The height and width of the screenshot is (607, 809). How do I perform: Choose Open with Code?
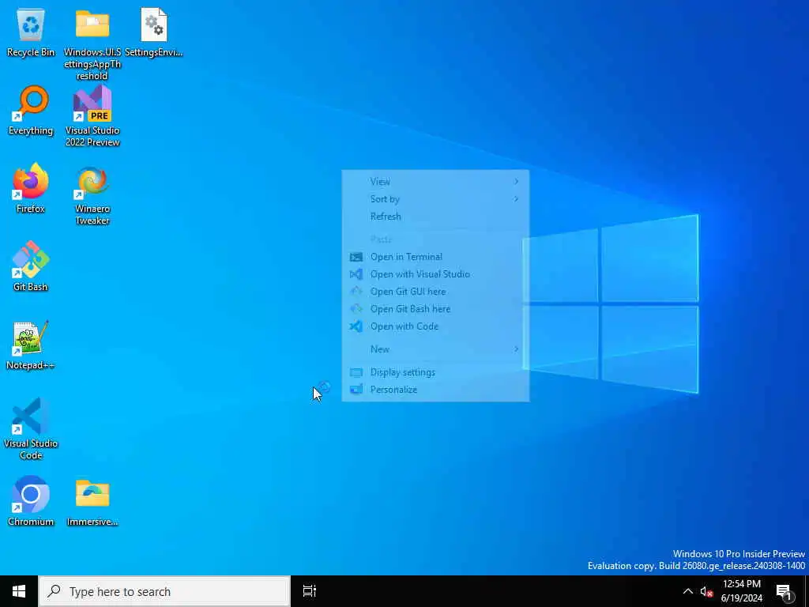point(435,326)
